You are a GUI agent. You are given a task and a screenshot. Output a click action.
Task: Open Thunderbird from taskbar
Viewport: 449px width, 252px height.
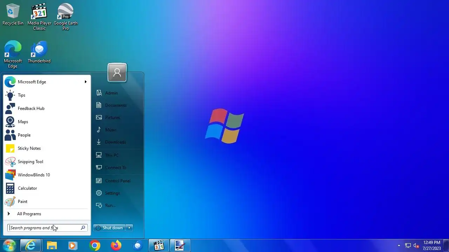[x=138, y=246]
